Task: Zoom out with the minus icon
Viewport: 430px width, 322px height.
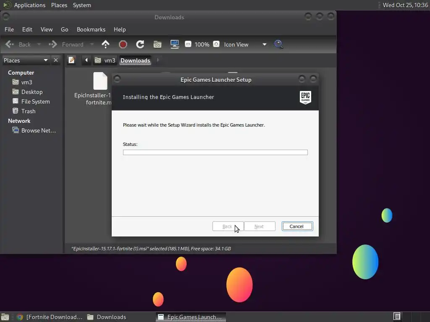Action: (188, 44)
